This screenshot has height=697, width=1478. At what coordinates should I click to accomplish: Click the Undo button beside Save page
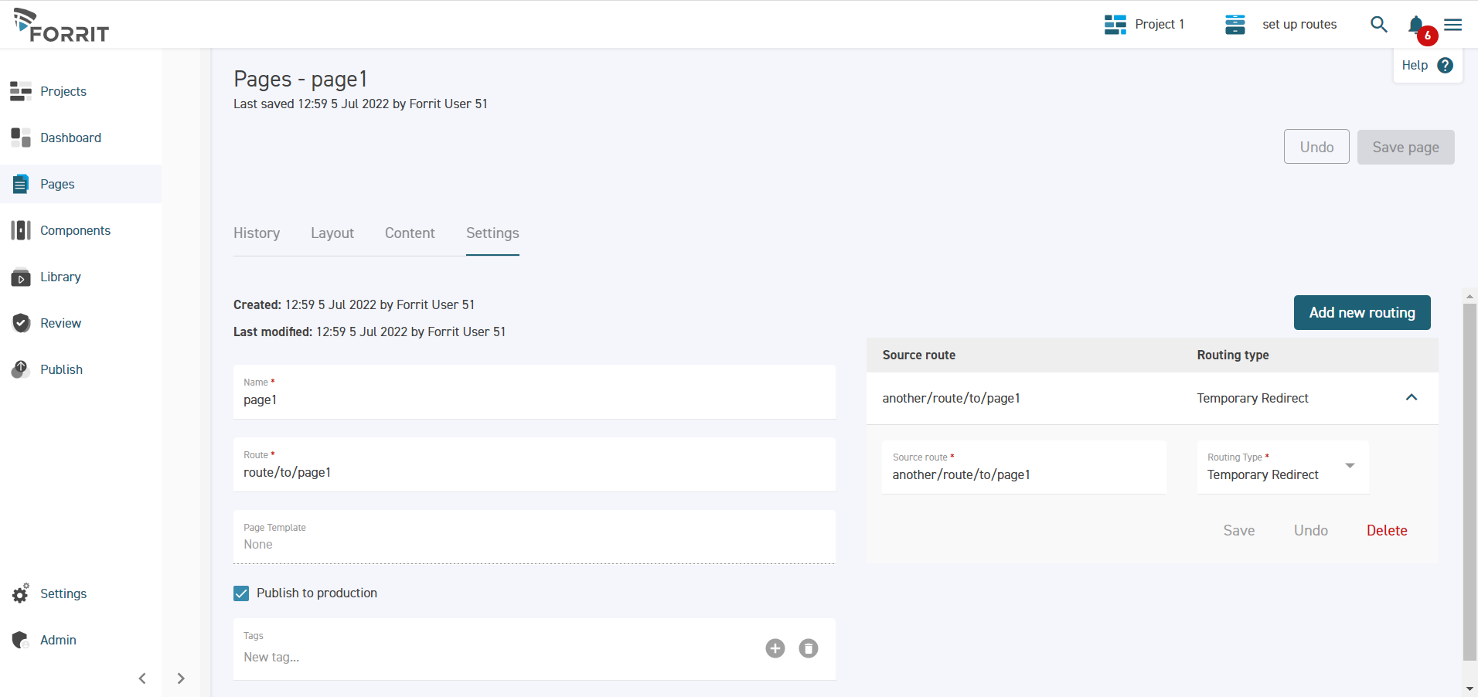[x=1316, y=147]
